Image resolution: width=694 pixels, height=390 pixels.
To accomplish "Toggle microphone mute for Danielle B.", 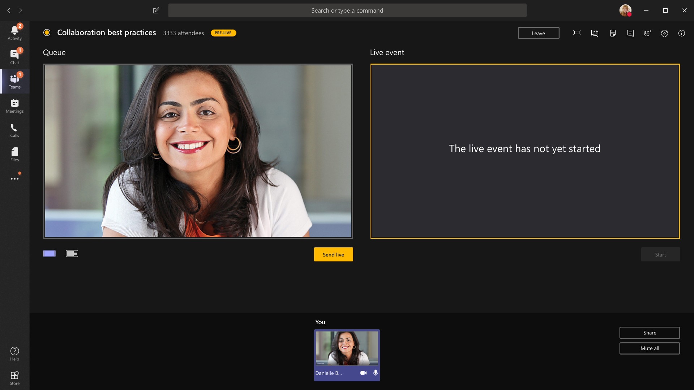I will [x=375, y=372].
